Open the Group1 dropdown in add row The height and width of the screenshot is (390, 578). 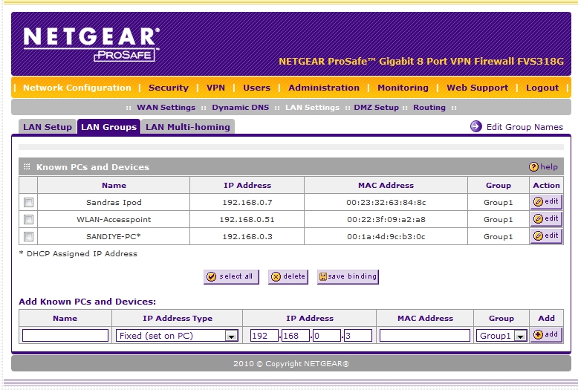coord(501,336)
